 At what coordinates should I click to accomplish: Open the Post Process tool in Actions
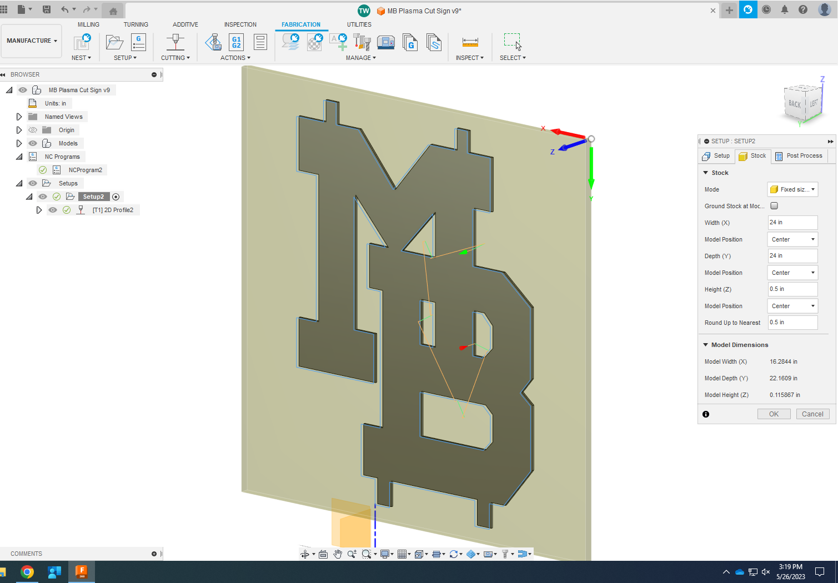pos(236,43)
